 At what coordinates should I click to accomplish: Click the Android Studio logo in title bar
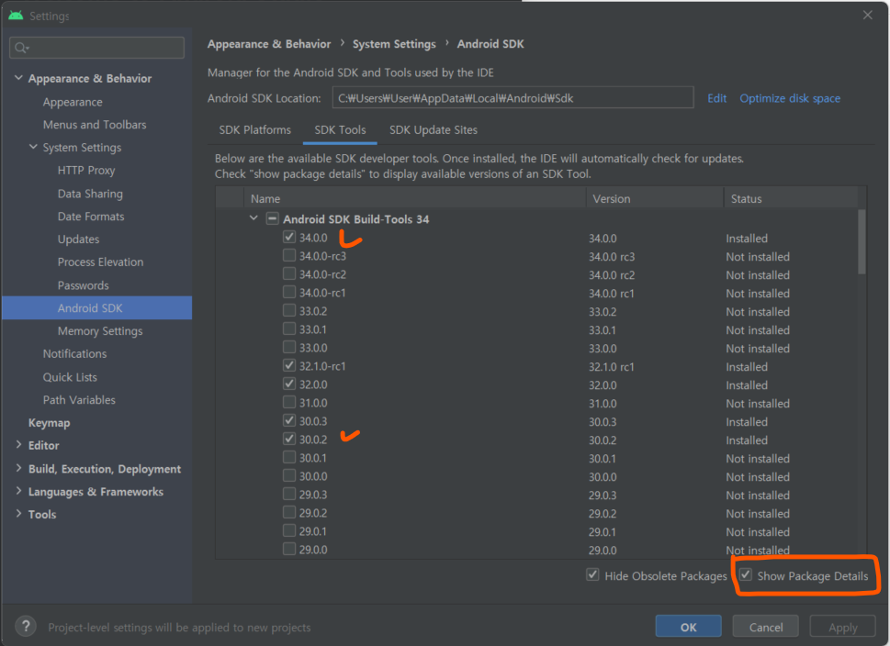tap(16, 16)
